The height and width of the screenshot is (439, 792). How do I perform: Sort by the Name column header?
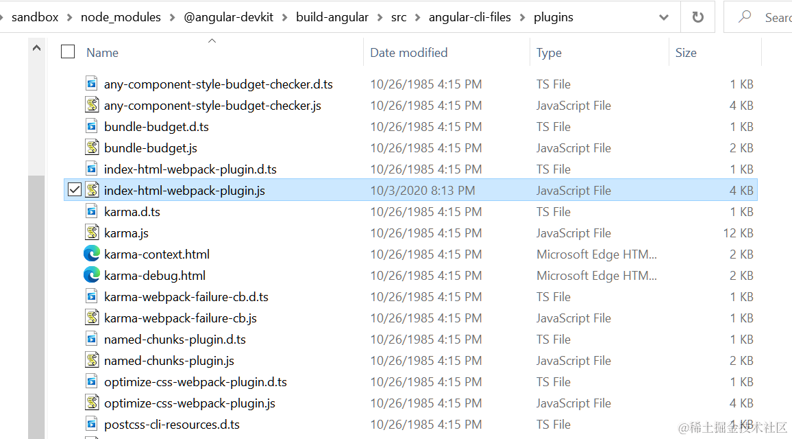(102, 53)
